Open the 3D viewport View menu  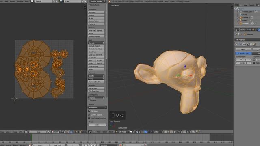pyautogui.click(x=99, y=132)
